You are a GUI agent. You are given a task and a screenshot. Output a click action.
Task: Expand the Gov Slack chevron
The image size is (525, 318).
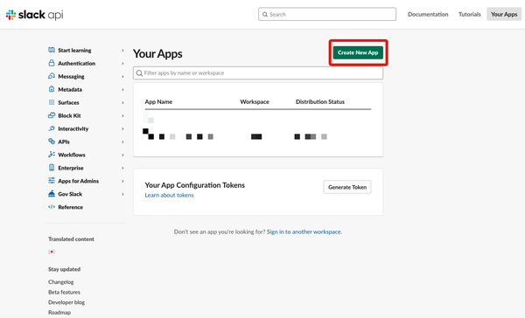click(122, 194)
